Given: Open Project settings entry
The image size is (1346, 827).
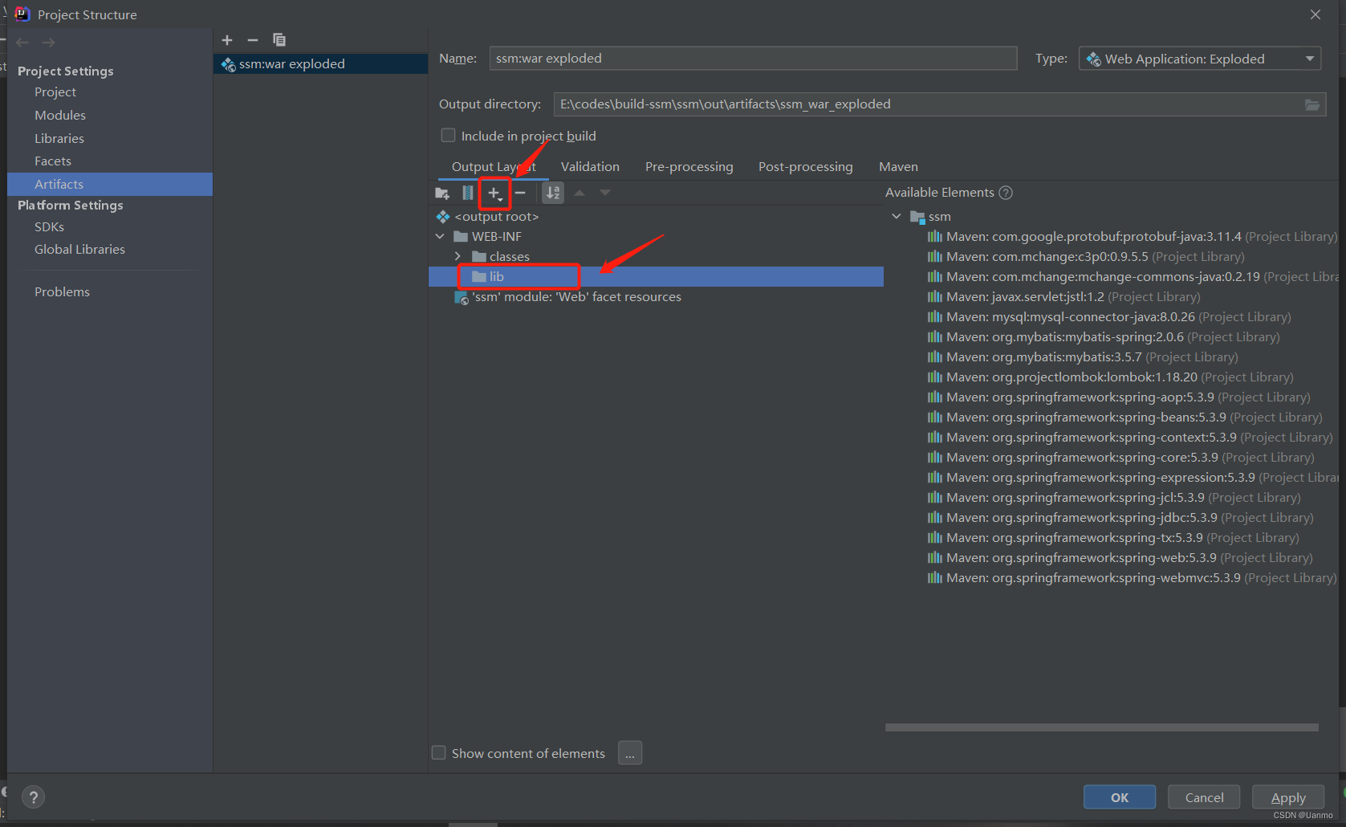Looking at the screenshot, I should click(x=55, y=92).
